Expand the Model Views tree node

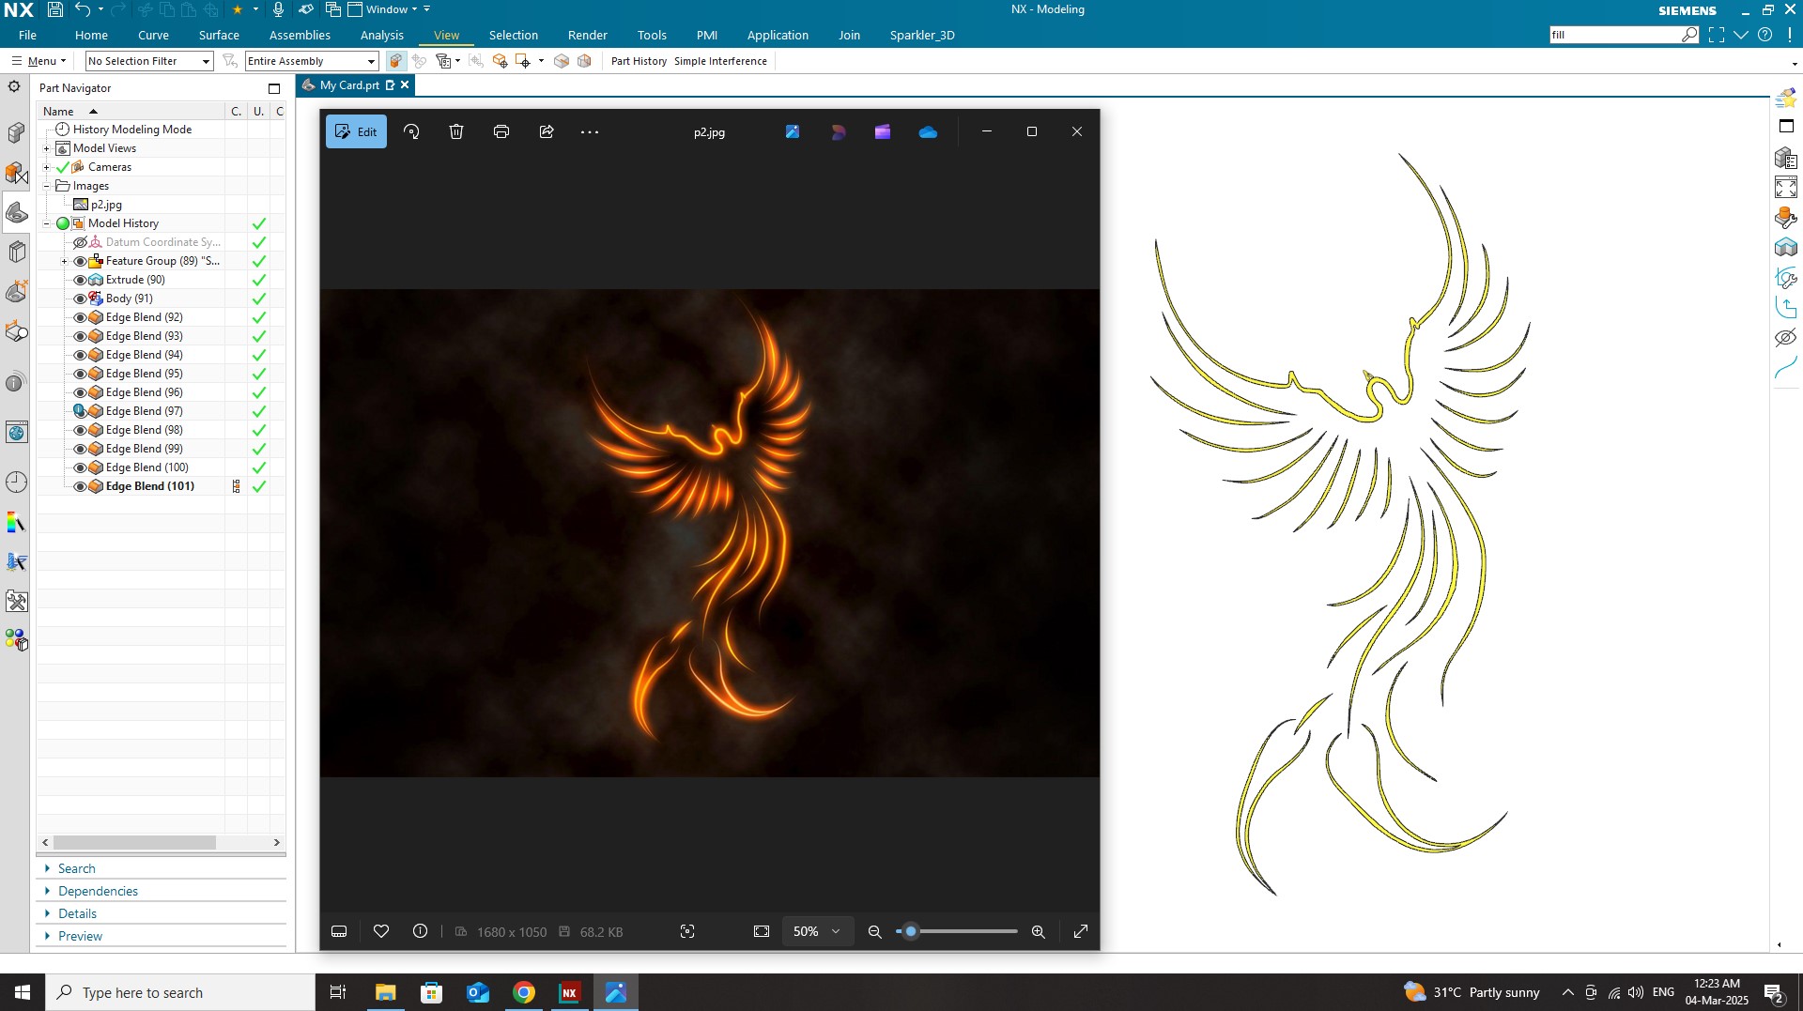coord(46,148)
